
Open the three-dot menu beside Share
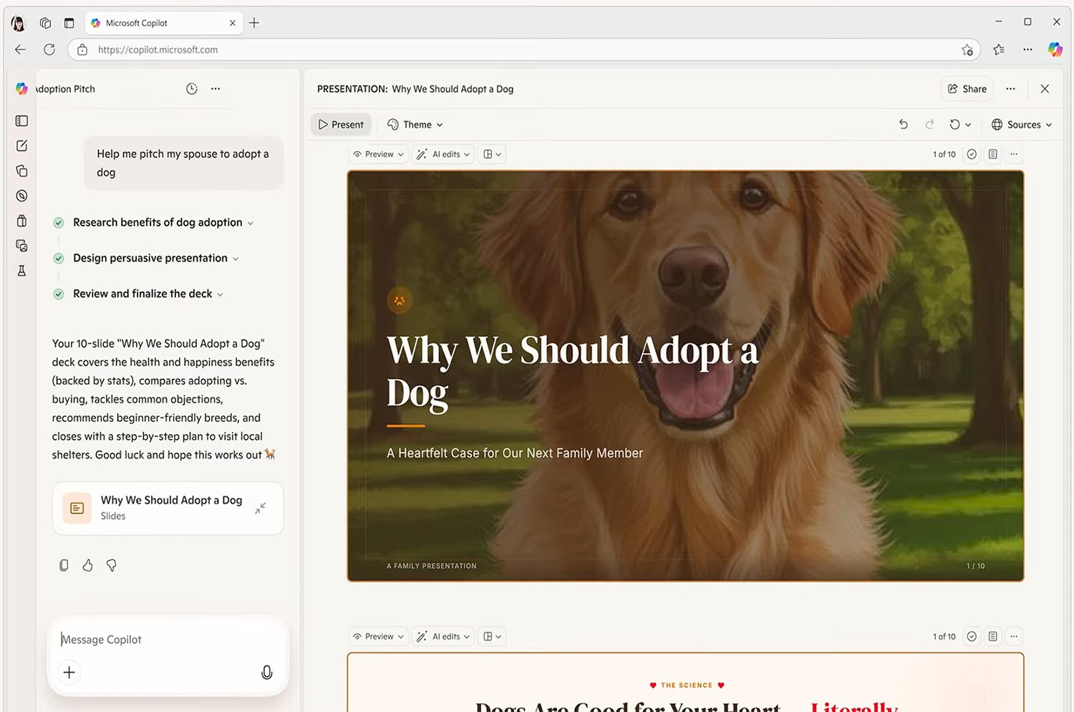coord(1010,88)
